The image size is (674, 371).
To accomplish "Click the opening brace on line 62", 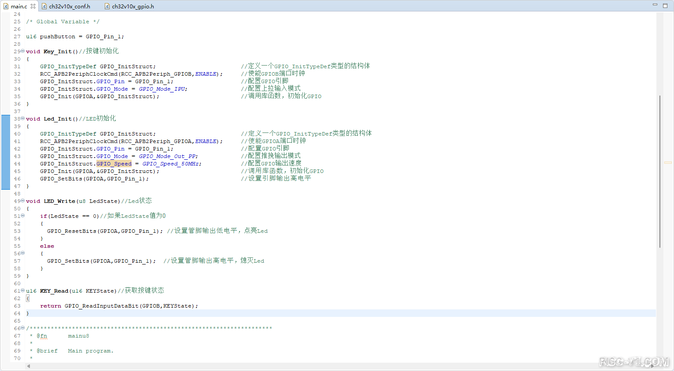I will (28, 298).
